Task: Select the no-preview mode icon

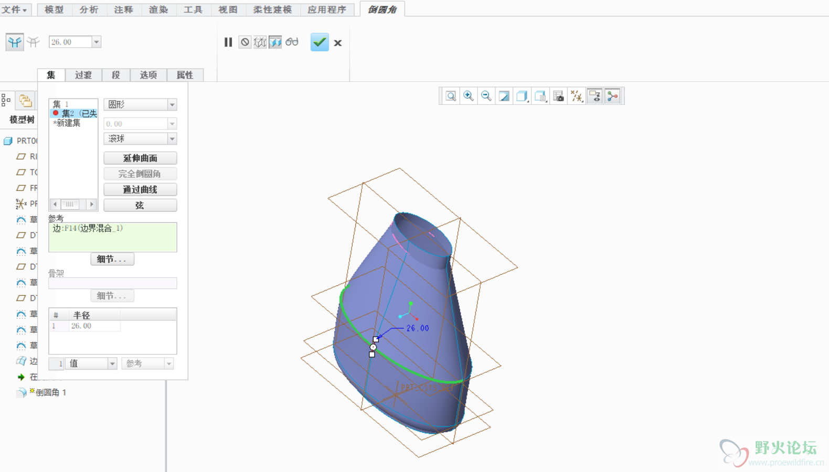Action: 245,42
